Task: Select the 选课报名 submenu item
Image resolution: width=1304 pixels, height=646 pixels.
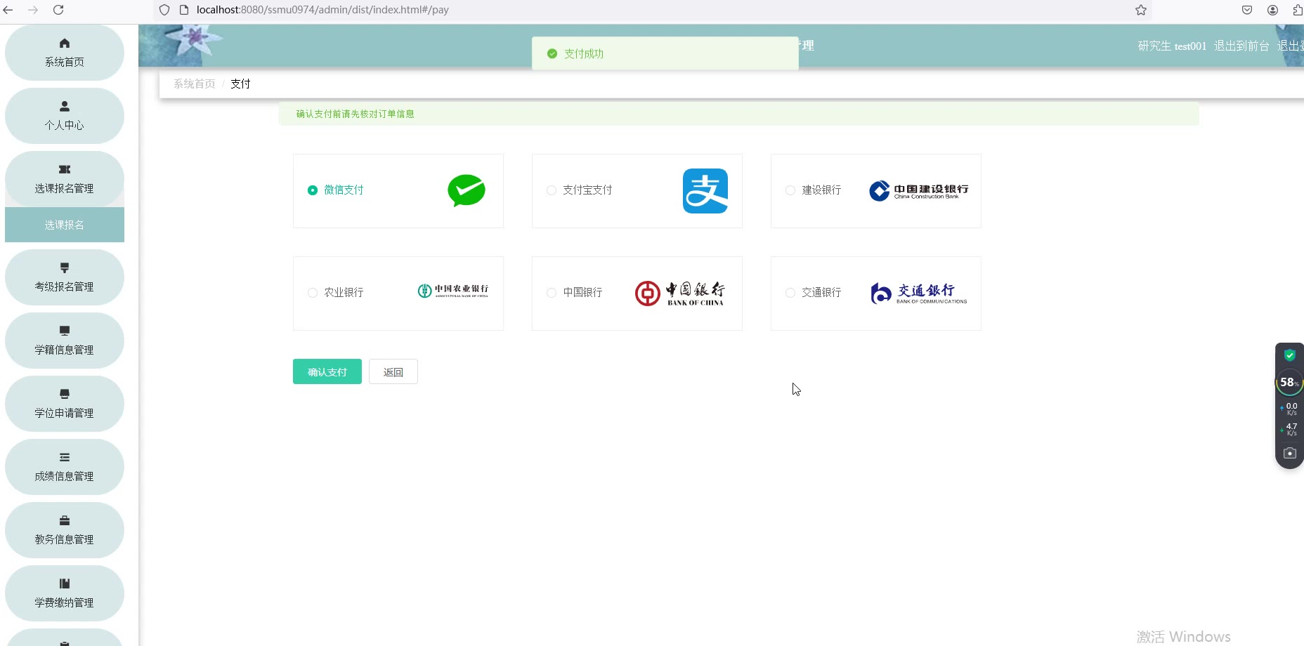Action: tap(65, 225)
